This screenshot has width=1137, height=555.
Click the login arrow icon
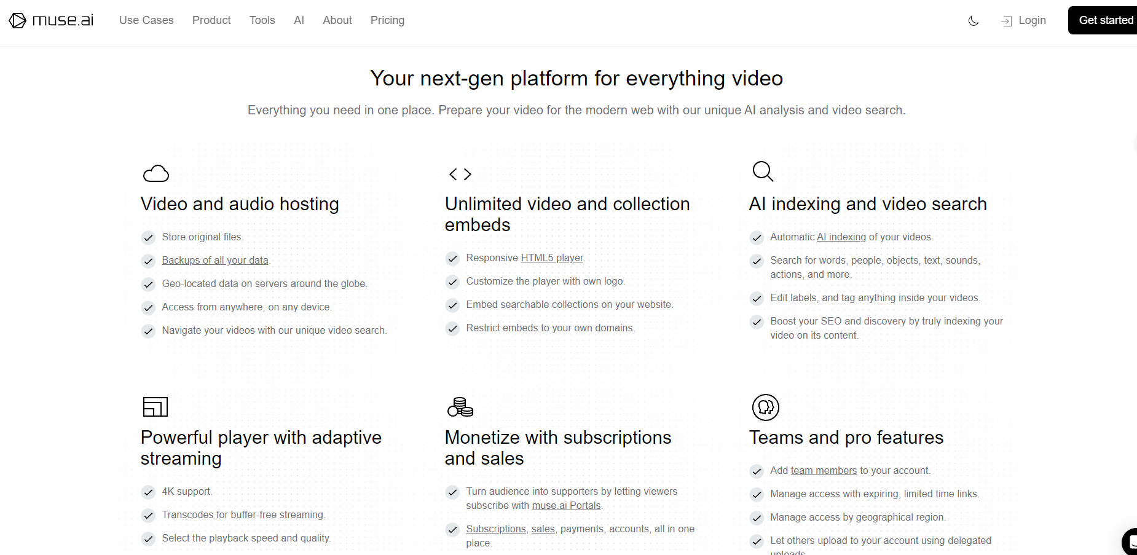[1006, 22]
